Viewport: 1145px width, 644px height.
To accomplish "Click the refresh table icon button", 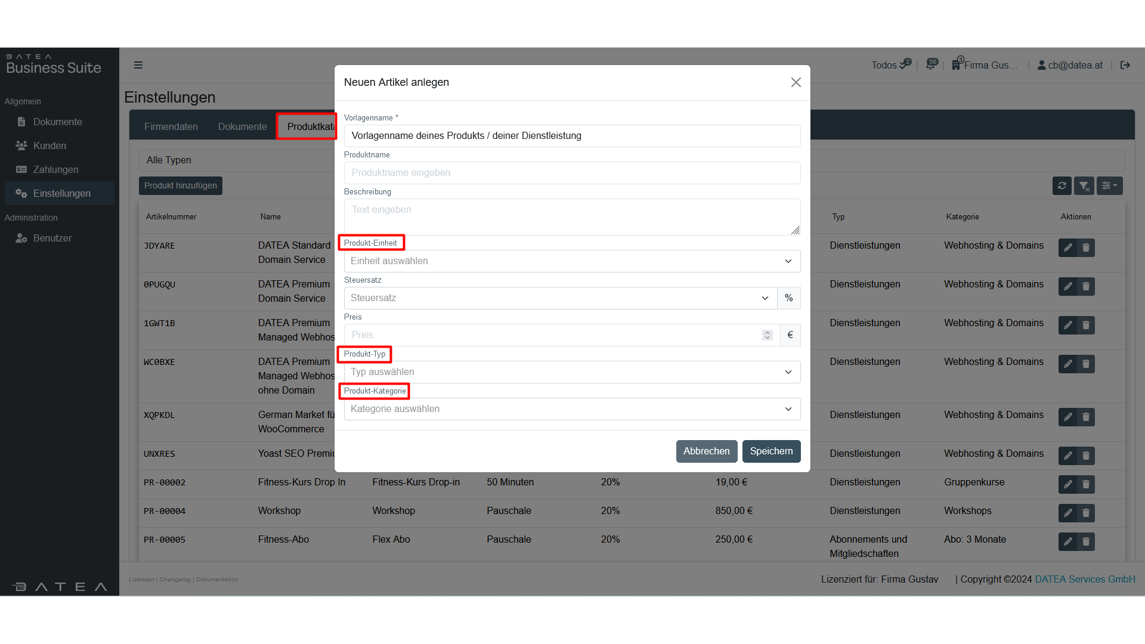I will [x=1062, y=186].
